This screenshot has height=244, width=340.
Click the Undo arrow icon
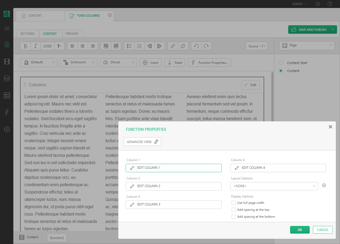196,46
